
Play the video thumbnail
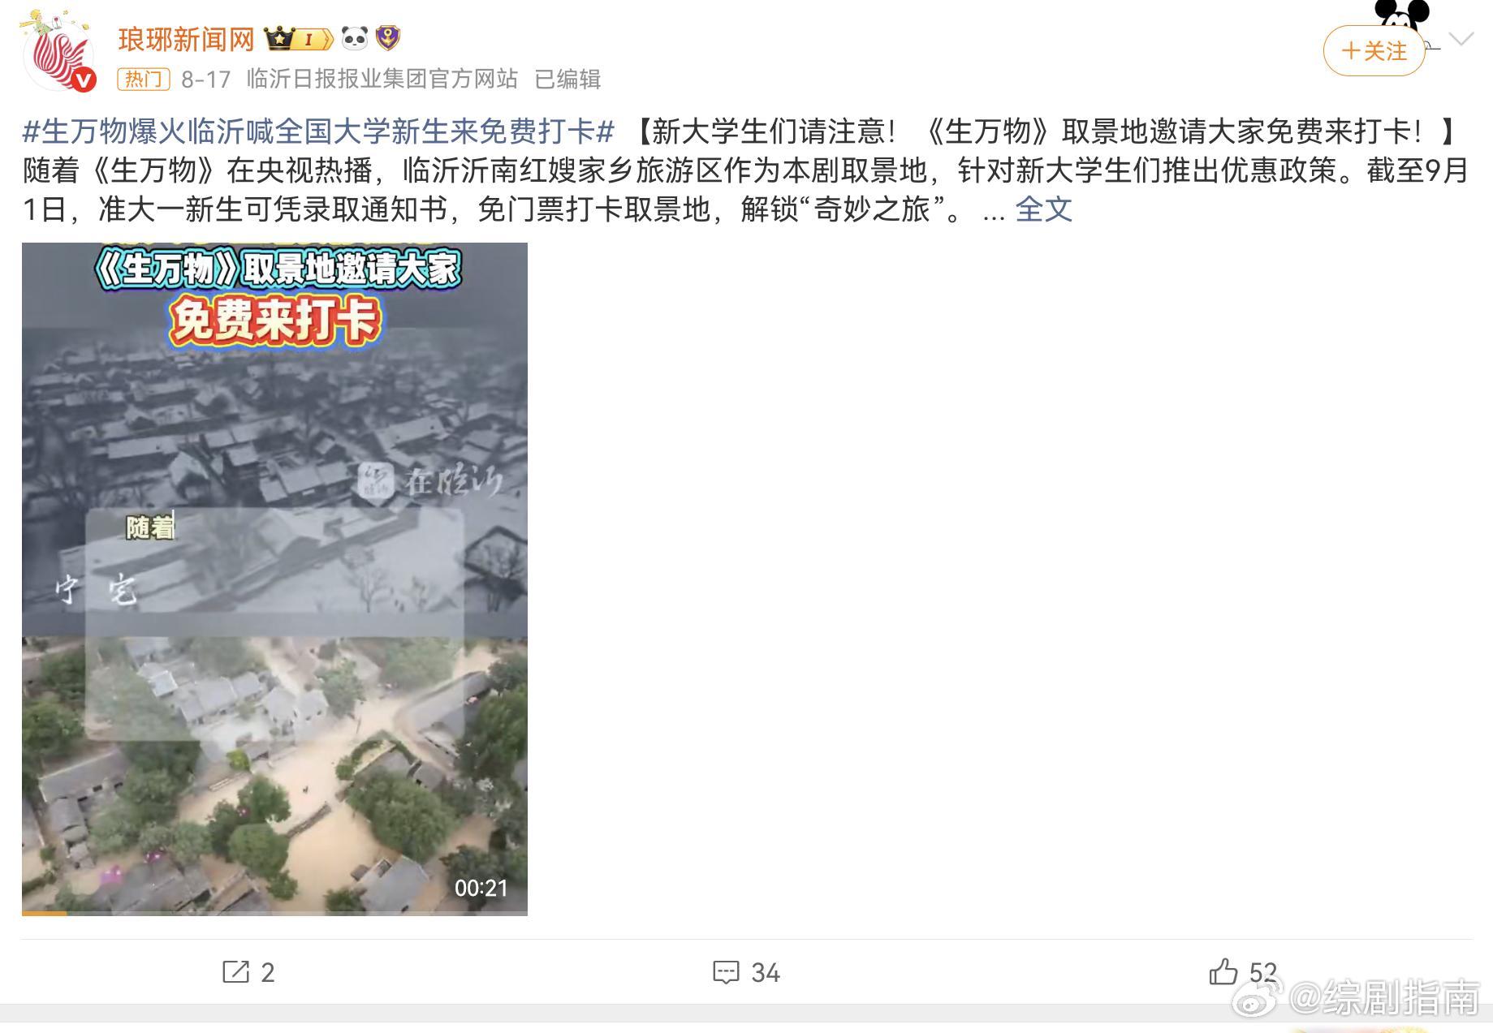274,579
